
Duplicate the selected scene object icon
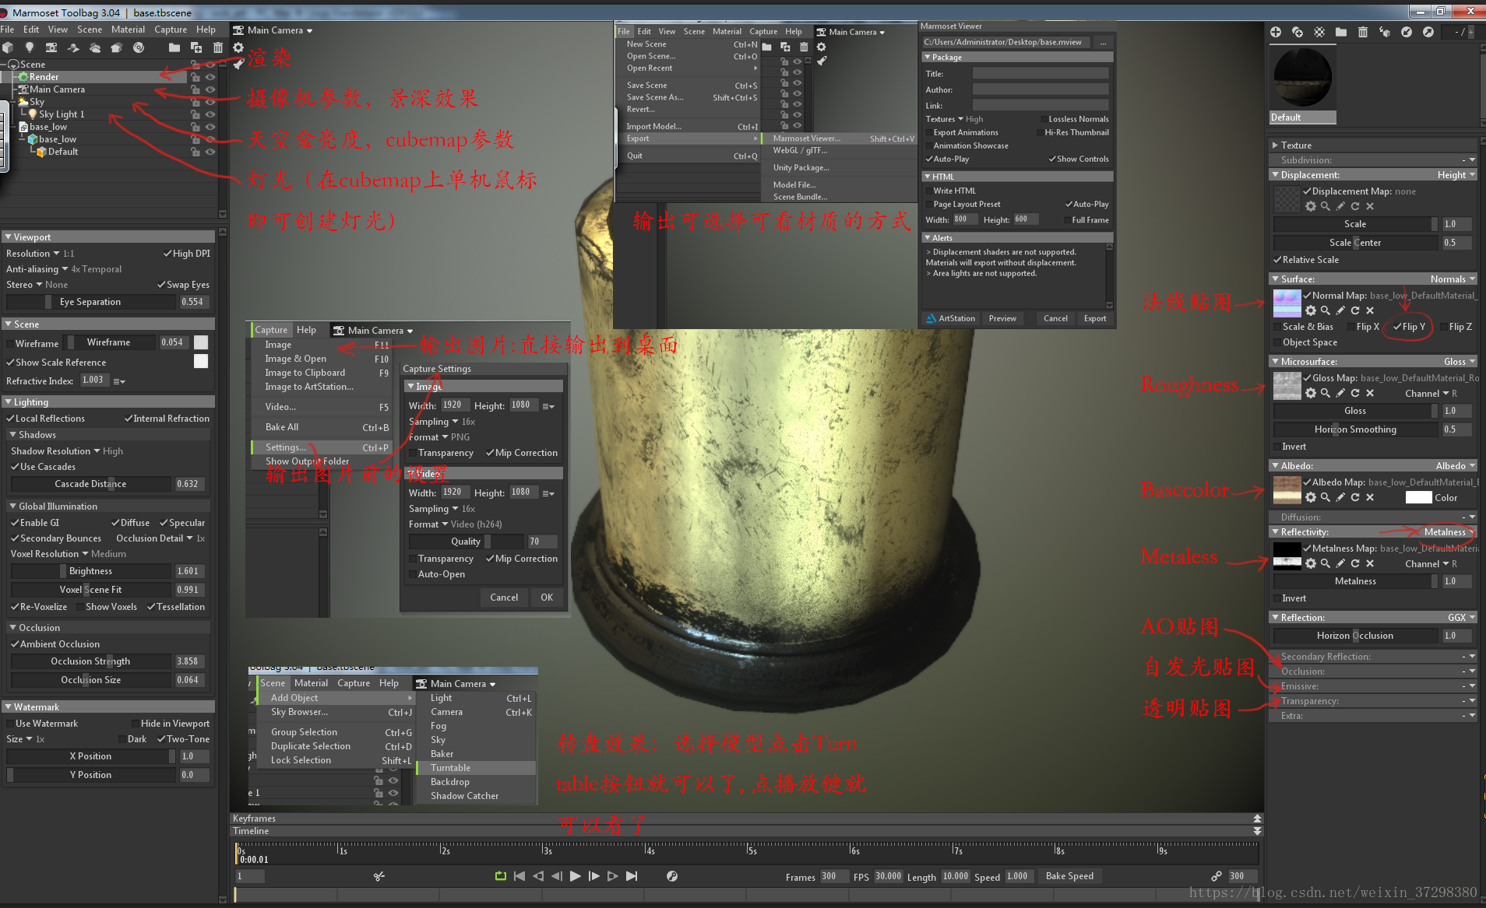tap(196, 47)
